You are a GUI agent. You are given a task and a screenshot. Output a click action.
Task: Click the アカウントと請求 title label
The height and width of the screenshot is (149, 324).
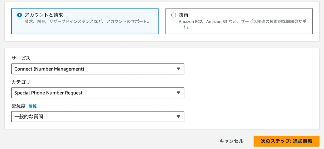[x=44, y=15]
